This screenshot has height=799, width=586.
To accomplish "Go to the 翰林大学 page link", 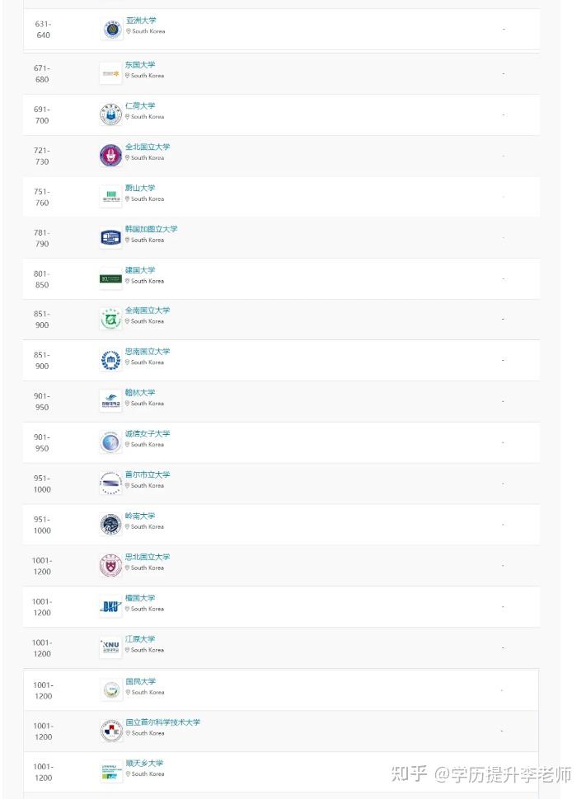I will [x=140, y=393].
